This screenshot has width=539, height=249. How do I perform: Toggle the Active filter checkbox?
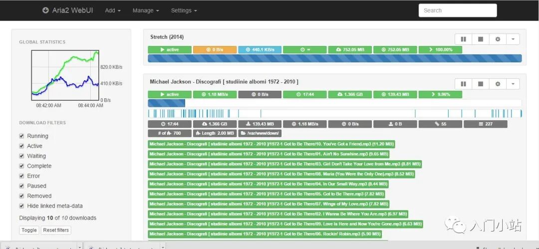coord(21,146)
